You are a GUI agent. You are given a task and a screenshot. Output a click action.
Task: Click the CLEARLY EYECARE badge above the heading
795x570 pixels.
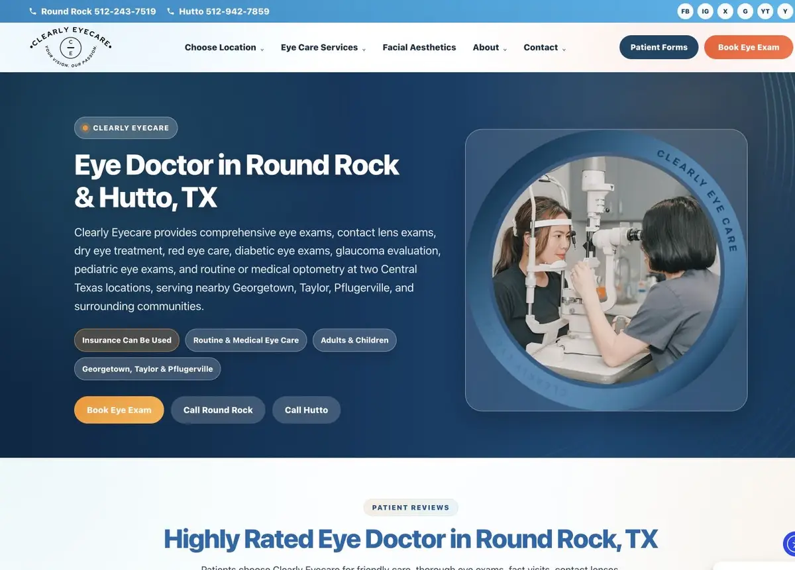(126, 128)
